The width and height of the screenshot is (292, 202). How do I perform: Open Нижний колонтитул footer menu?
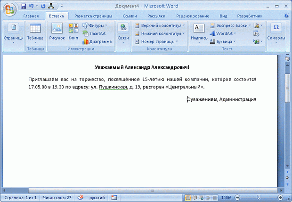point(160,33)
